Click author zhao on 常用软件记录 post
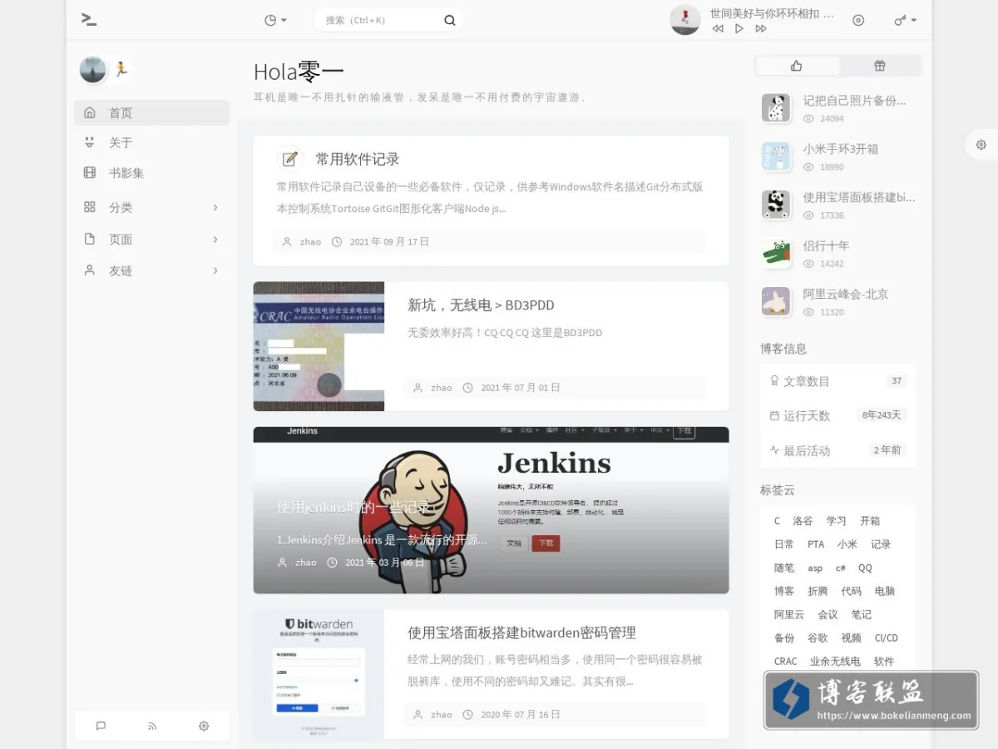 click(x=310, y=242)
